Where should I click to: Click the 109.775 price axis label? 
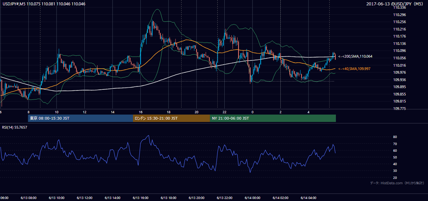[x=399, y=109]
